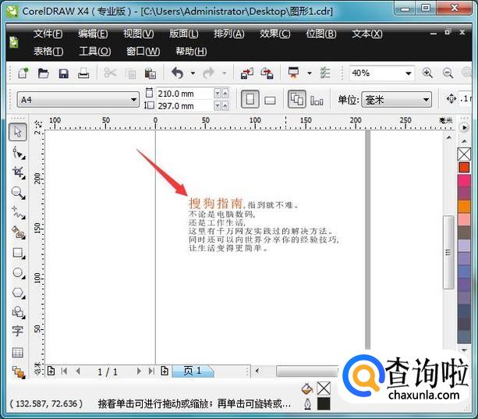This screenshot has height=419, width=478.
Task: Go to the last page button
Action: (151, 371)
